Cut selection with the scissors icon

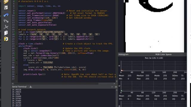6,27
